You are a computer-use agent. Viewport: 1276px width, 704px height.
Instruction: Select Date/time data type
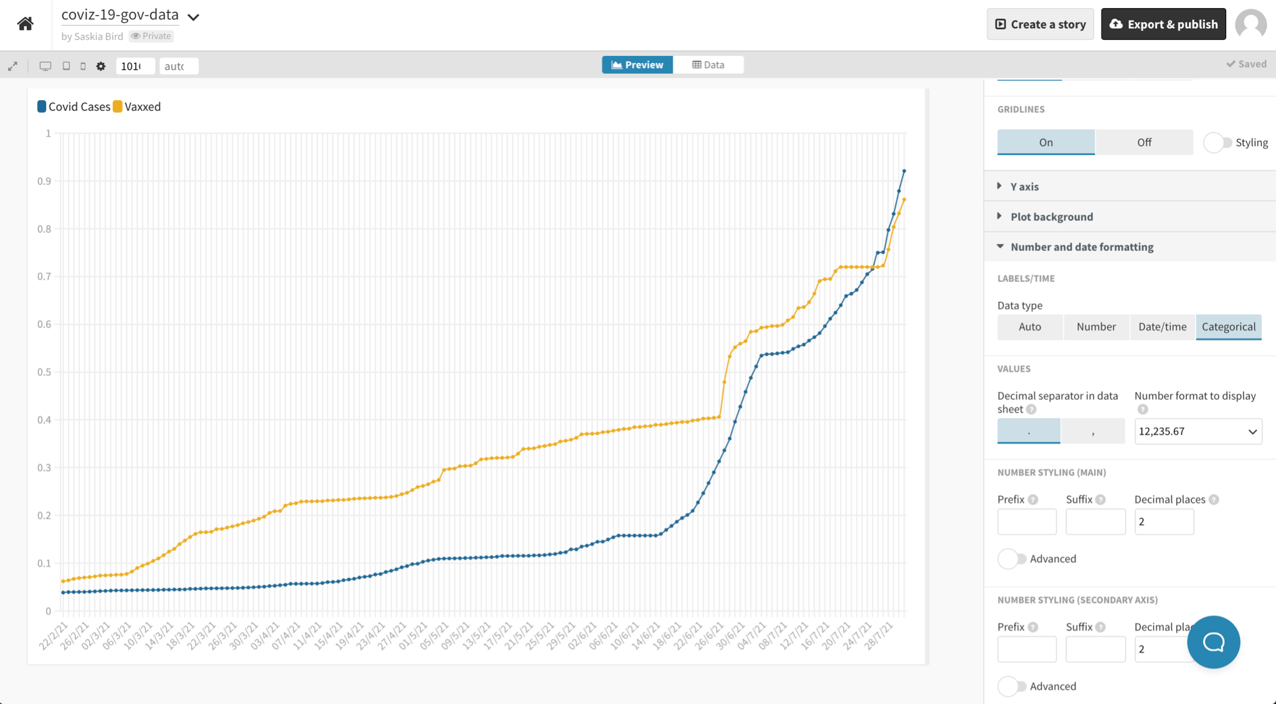[1162, 327]
